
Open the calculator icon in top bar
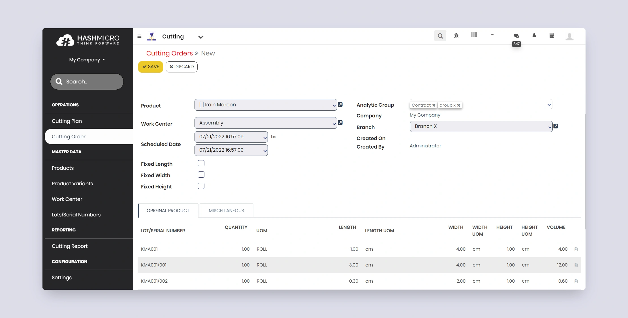tap(552, 36)
